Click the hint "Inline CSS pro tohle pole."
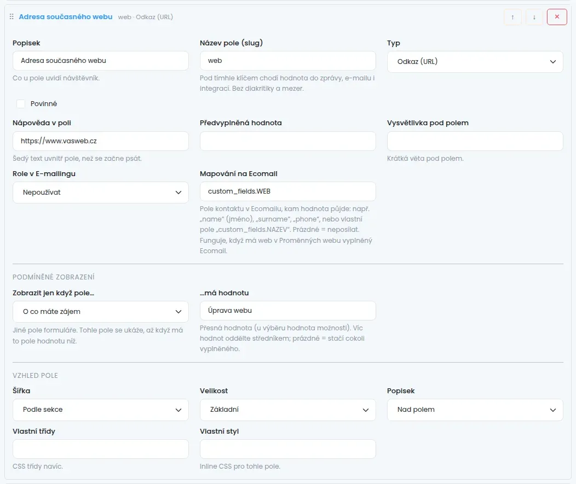Screen dimensions: 576x484 240,466
